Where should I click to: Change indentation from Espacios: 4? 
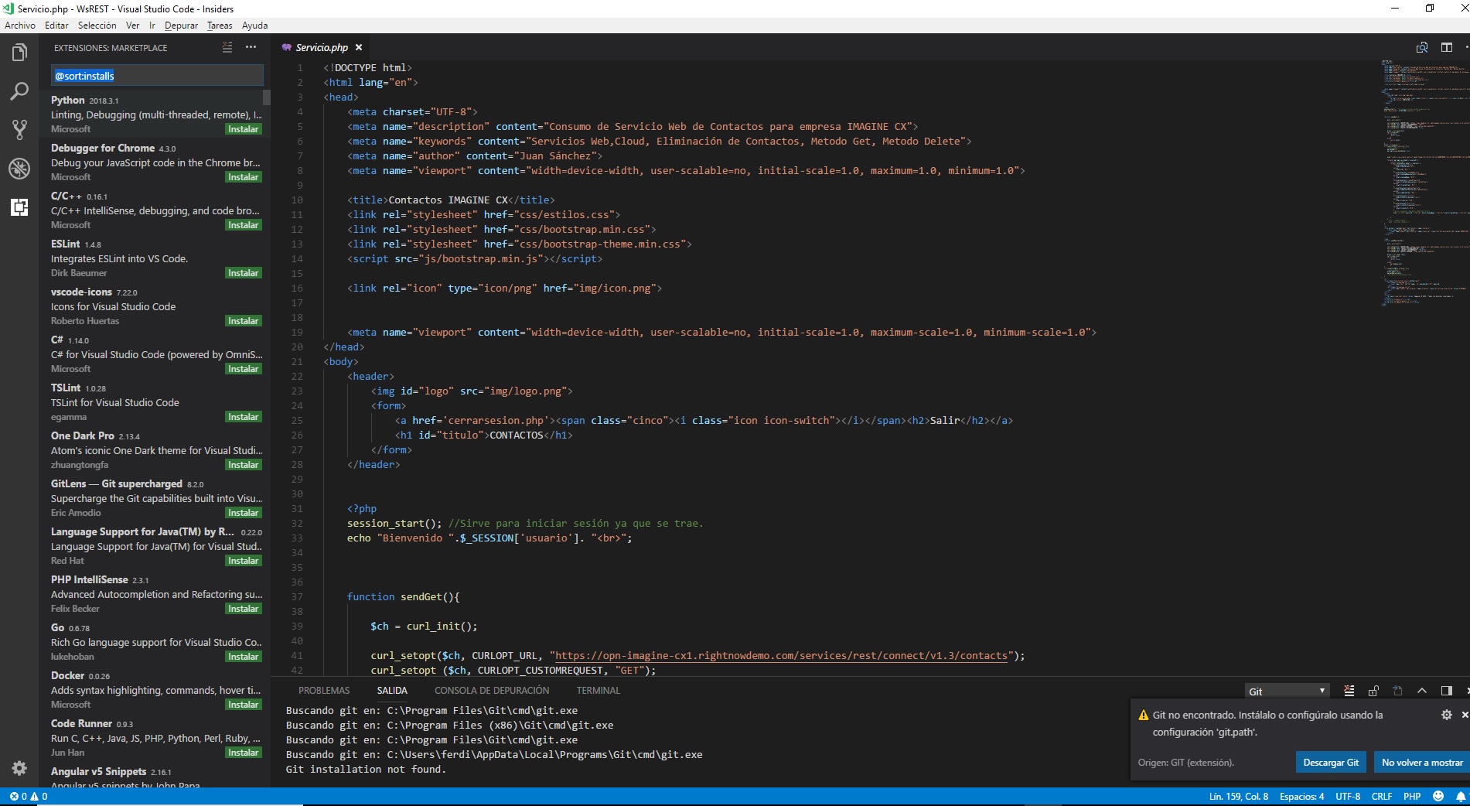click(1301, 796)
